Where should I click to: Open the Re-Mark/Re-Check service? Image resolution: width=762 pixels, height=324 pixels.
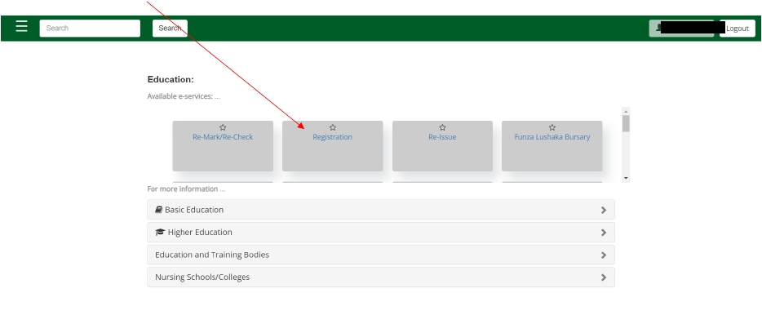click(x=223, y=137)
